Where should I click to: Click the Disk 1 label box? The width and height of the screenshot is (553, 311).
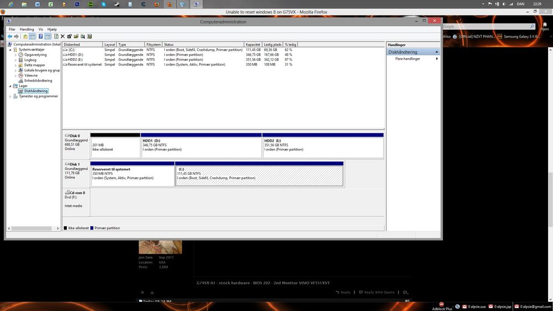pos(76,174)
